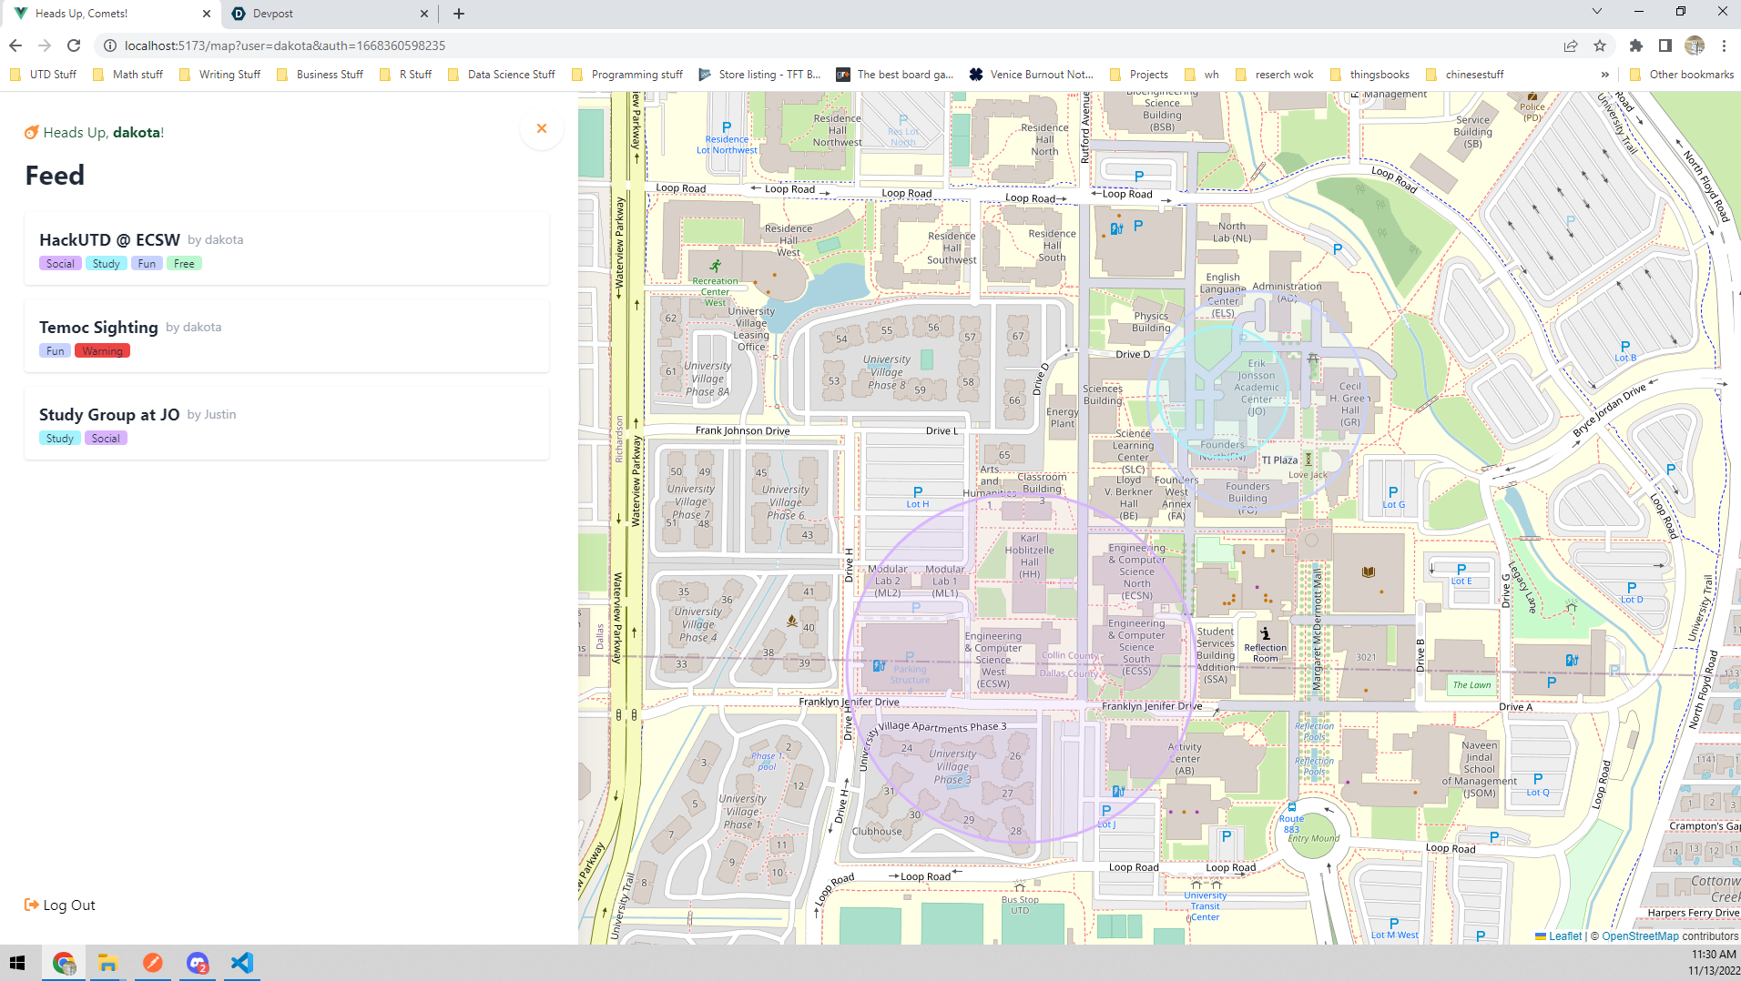View site information icon in address bar

109,46
